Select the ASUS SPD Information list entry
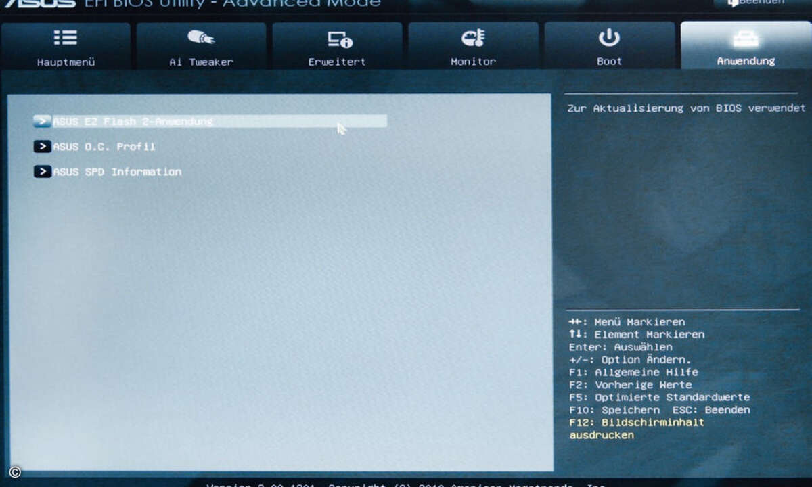 (116, 171)
